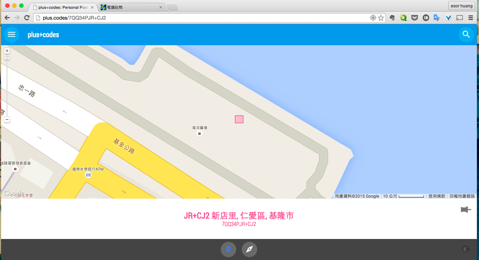Open the compass navigation button
This screenshot has width=479, height=260.
[x=250, y=249]
